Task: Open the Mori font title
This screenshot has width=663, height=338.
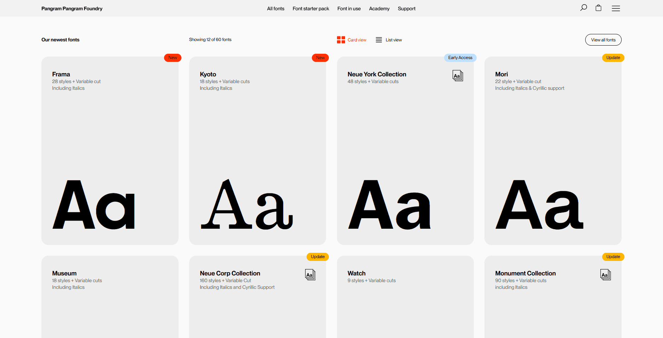Action: tap(501, 74)
